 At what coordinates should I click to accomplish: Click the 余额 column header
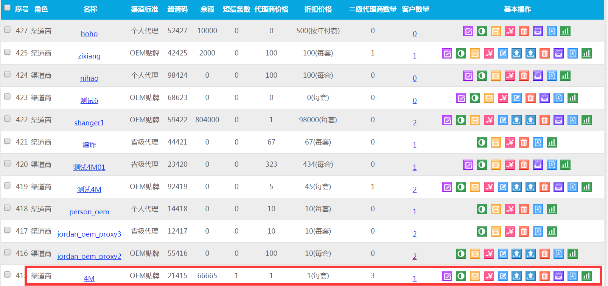pos(207,9)
